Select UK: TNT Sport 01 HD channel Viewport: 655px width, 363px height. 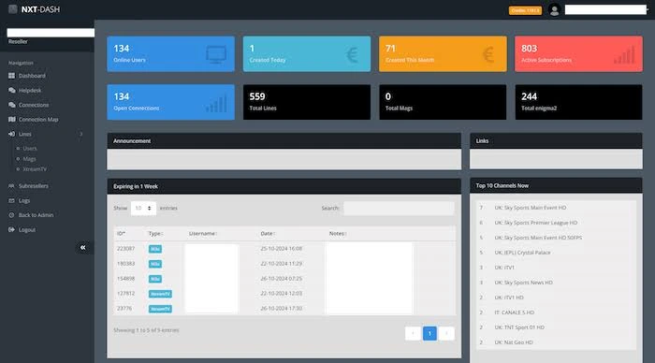tap(519, 327)
